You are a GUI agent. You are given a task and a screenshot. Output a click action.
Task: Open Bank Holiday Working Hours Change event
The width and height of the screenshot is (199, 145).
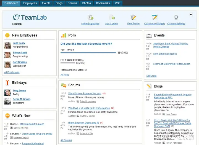coord(171,45)
